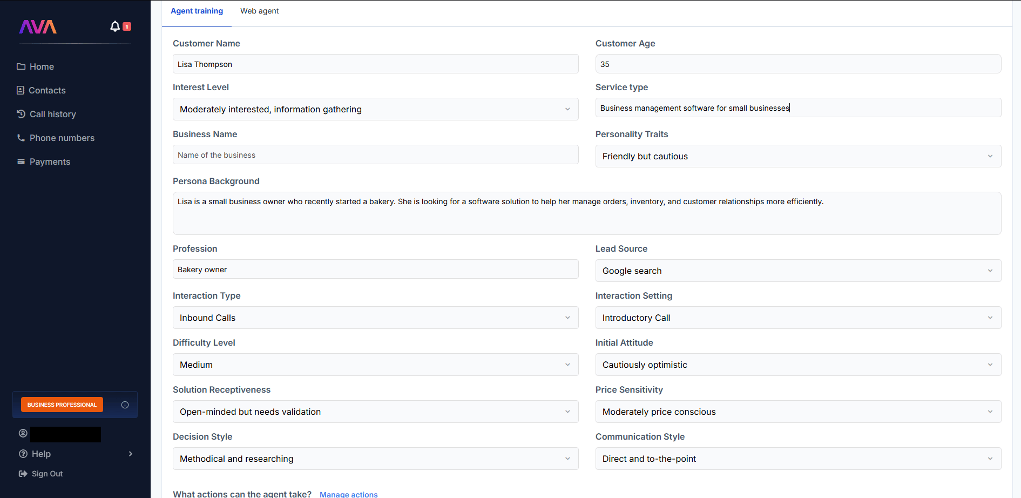Open the Lead Source dropdown
Viewport: 1021px width, 498px height.
click(x=798, y=271)
